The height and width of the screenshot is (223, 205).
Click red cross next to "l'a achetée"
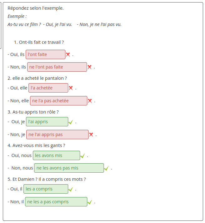click(71, 88)
